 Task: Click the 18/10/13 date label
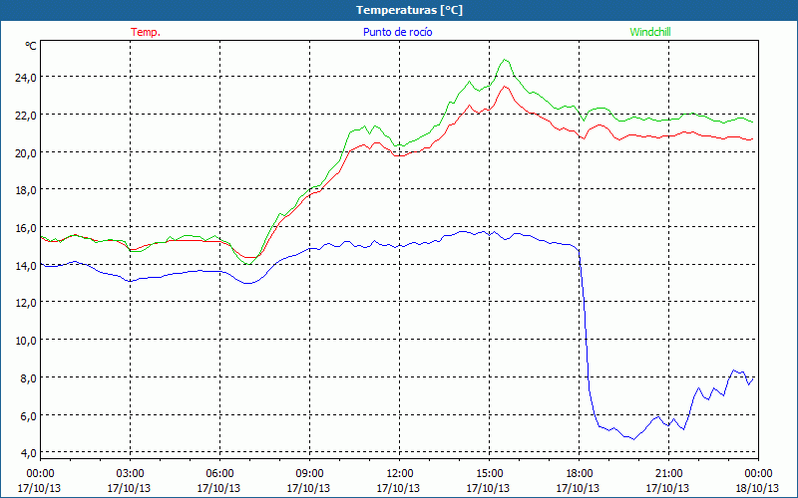click(758, 488)
